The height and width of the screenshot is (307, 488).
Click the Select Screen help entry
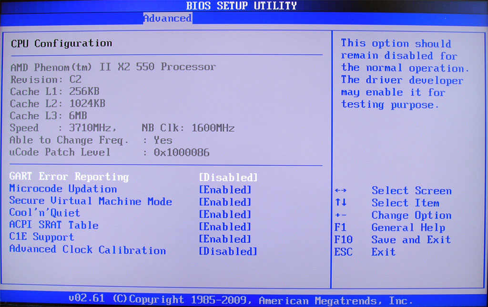pos(411,190)
